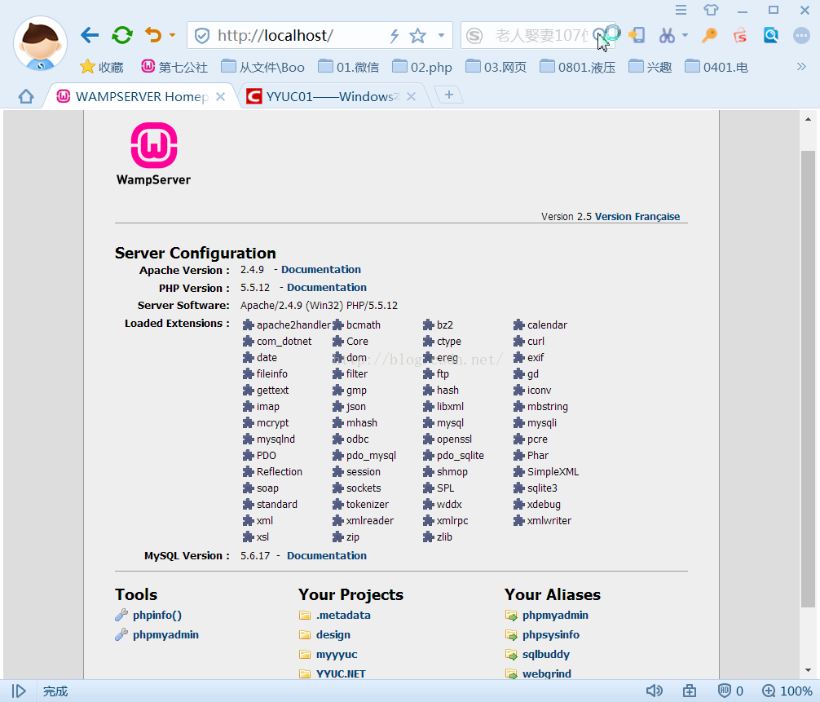
Task: Open the PHP Version Documentation link
Action: click(x=327, y=287)
